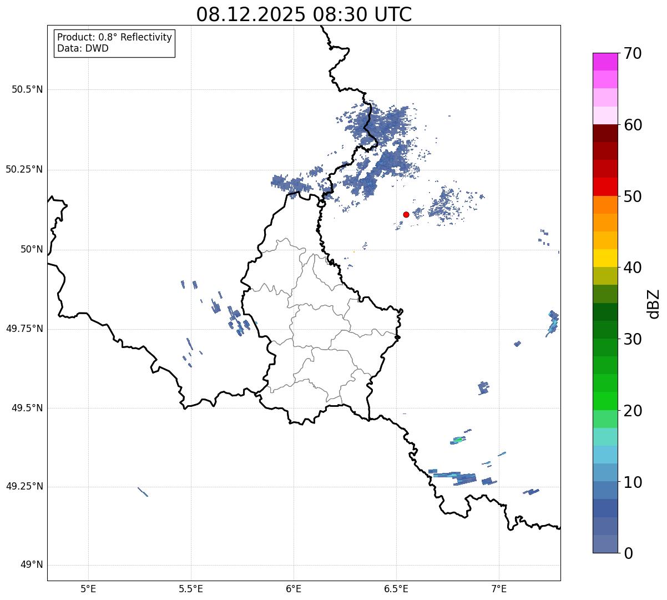Click the red location marker dot

406,214
